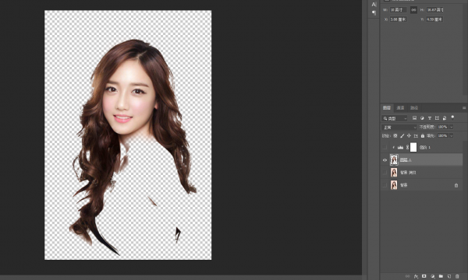Image resolution: width=468 pixels, height=280 pixels.
Task: Lock layer position icon
Action: click(x=409, y=135)
